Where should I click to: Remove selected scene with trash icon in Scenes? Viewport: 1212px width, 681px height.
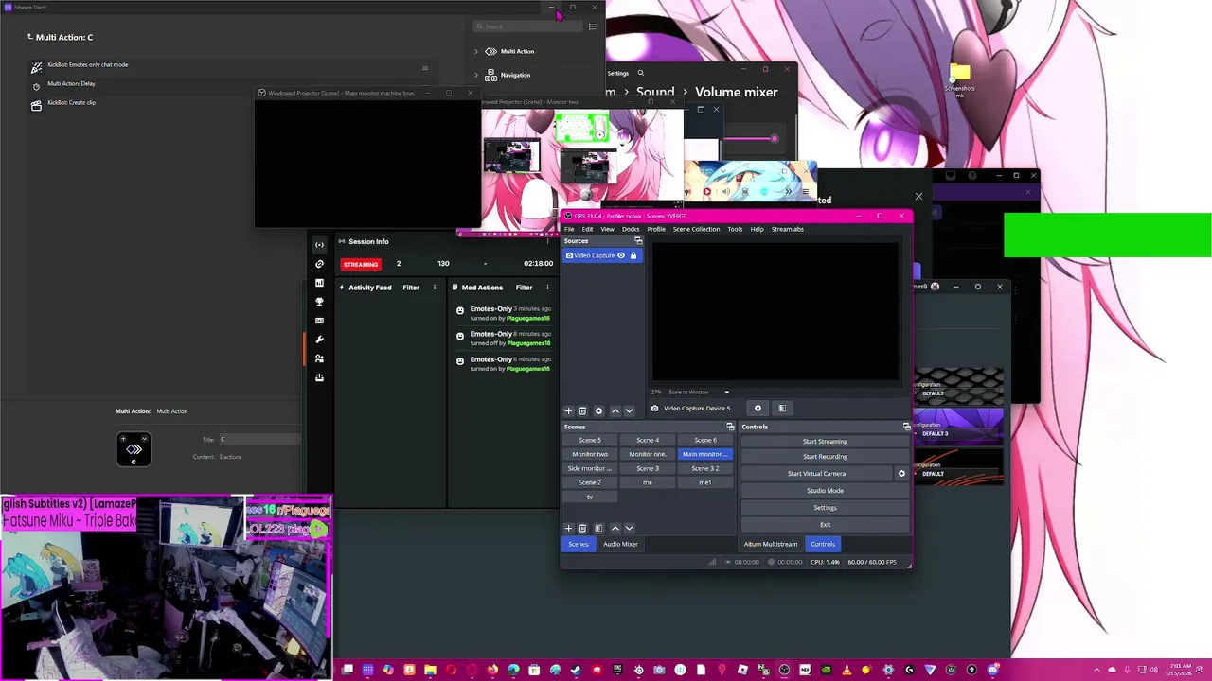coord(582,528)
